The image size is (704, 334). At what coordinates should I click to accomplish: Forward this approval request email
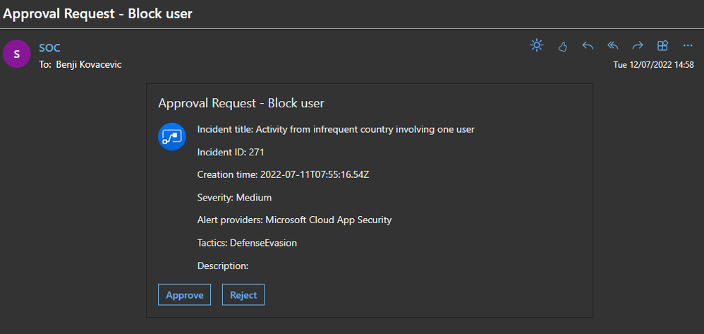pos(638,46)
